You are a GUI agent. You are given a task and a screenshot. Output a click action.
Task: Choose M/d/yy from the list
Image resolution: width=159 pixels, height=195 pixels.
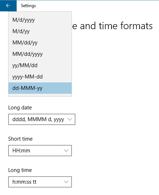pyautogui.click(x=40, y=31)
